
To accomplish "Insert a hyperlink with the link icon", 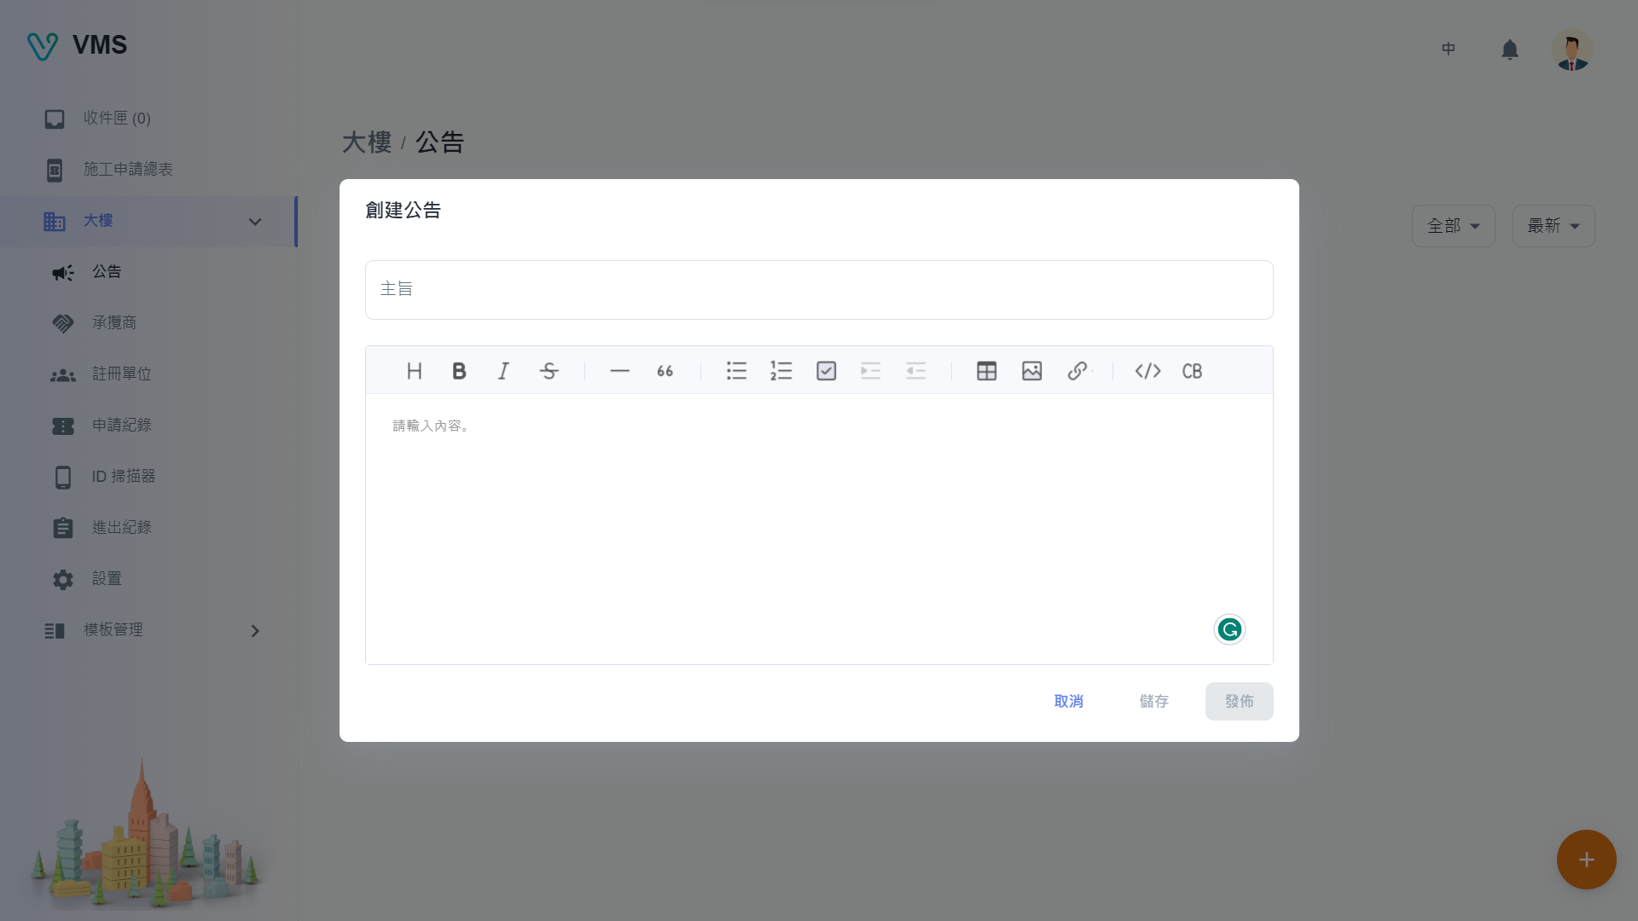I will [1077, 371].
